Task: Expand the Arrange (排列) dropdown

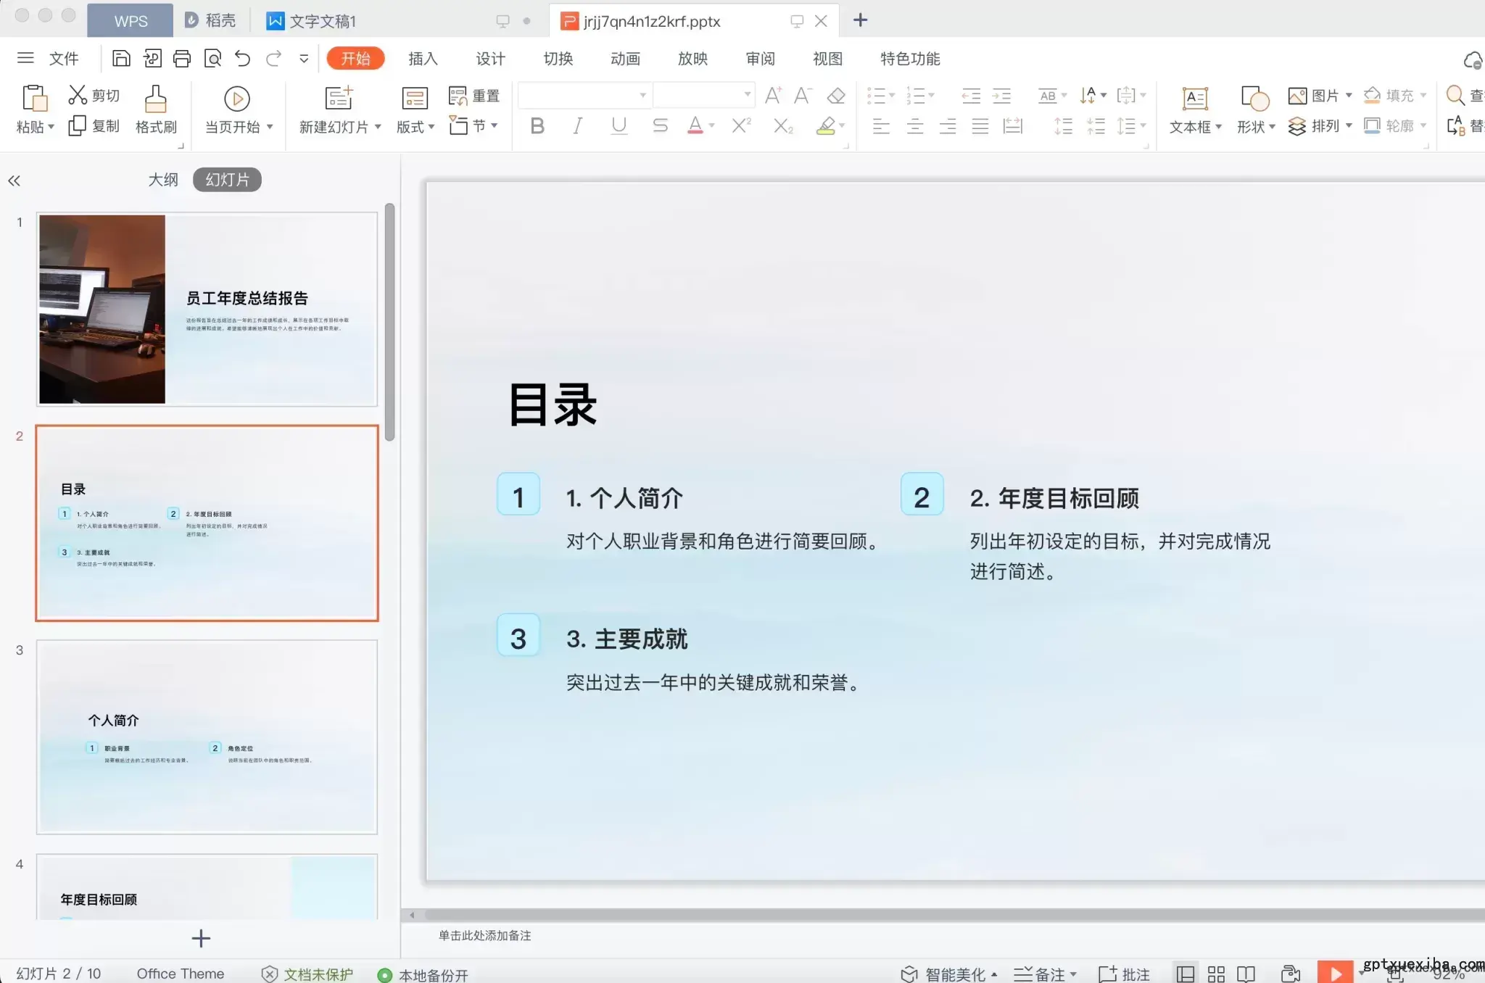Action: [1349, 126]
